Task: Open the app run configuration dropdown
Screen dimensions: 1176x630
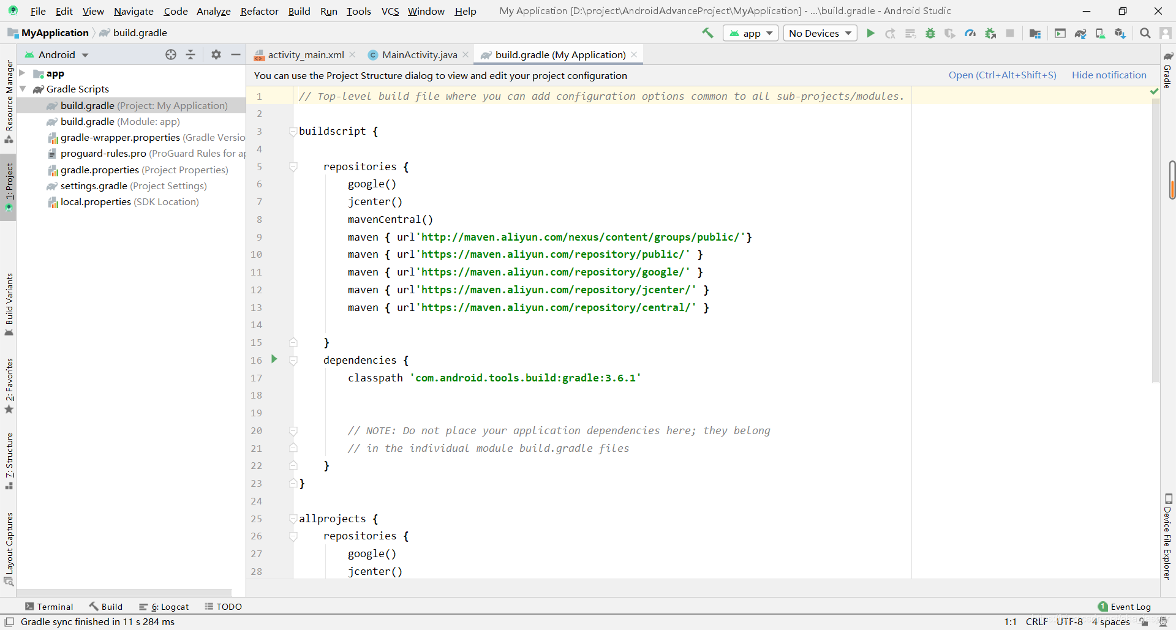Action: [x=750, y=33]
